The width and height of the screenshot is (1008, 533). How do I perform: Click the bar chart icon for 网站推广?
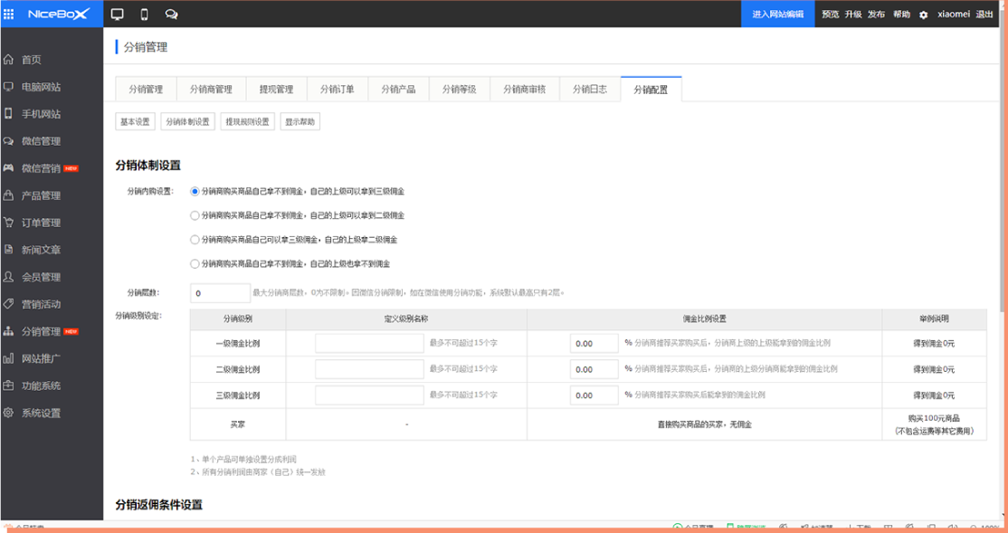pyautogui.click(x=9, y=358)
